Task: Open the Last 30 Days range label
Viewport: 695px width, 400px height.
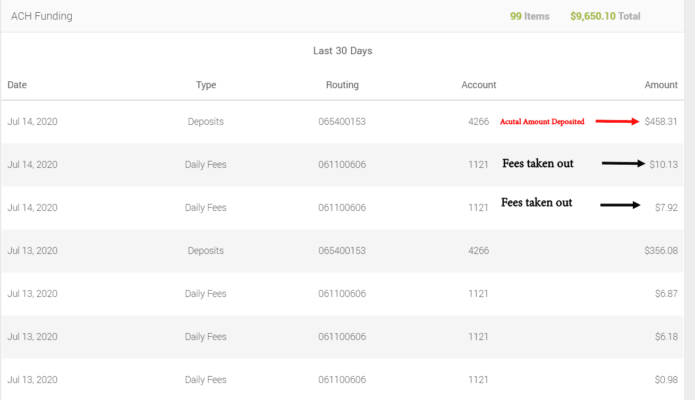Action: point(342,51)
